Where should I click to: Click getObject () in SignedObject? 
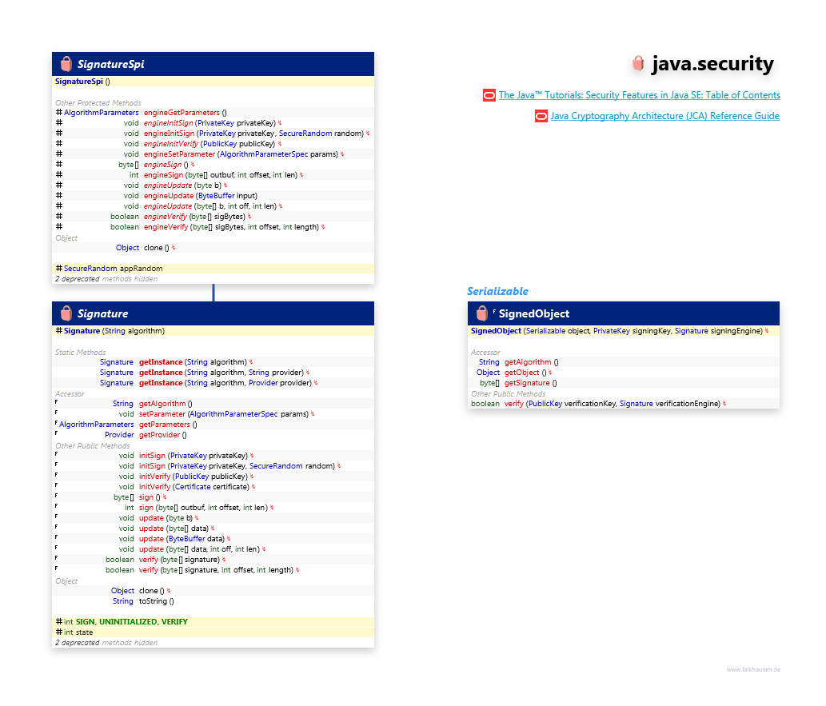(x=525, y=373)
